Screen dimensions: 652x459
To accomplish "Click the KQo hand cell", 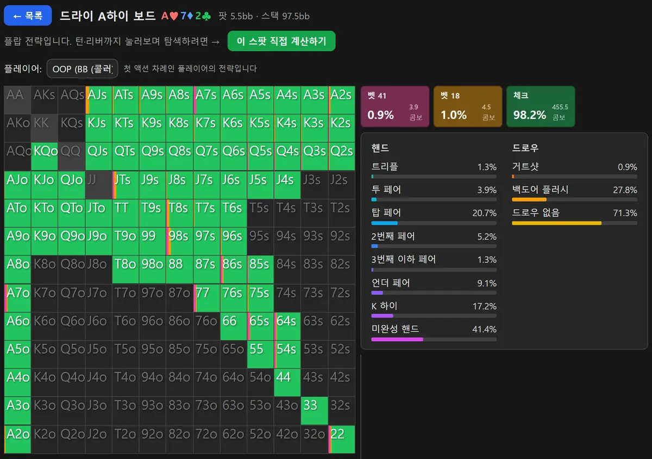I will [45, 156].
